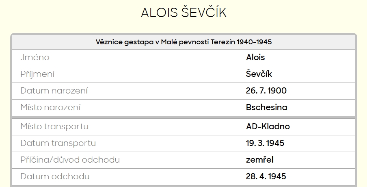The image size is (367, 187).
Task: Click the Místo transportu label
Action: pos(54,126)
